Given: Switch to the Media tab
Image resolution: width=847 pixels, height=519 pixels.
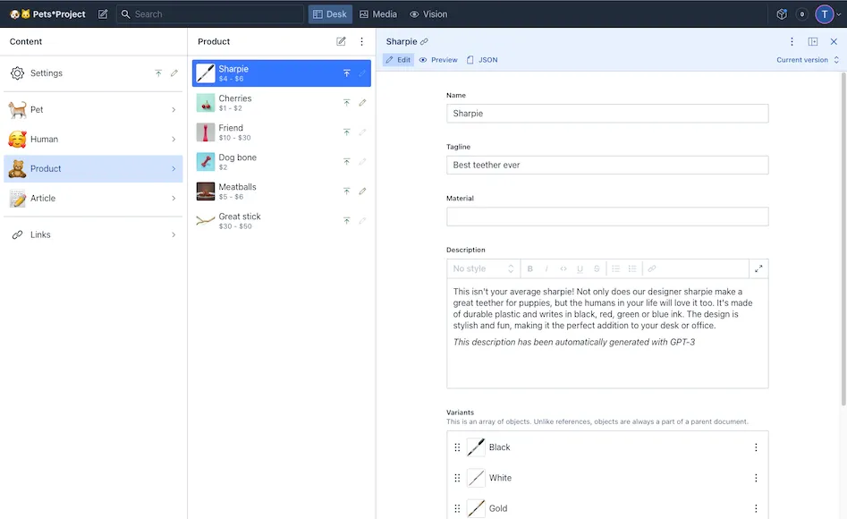Looking at the screenshot, I should (378, 14).
